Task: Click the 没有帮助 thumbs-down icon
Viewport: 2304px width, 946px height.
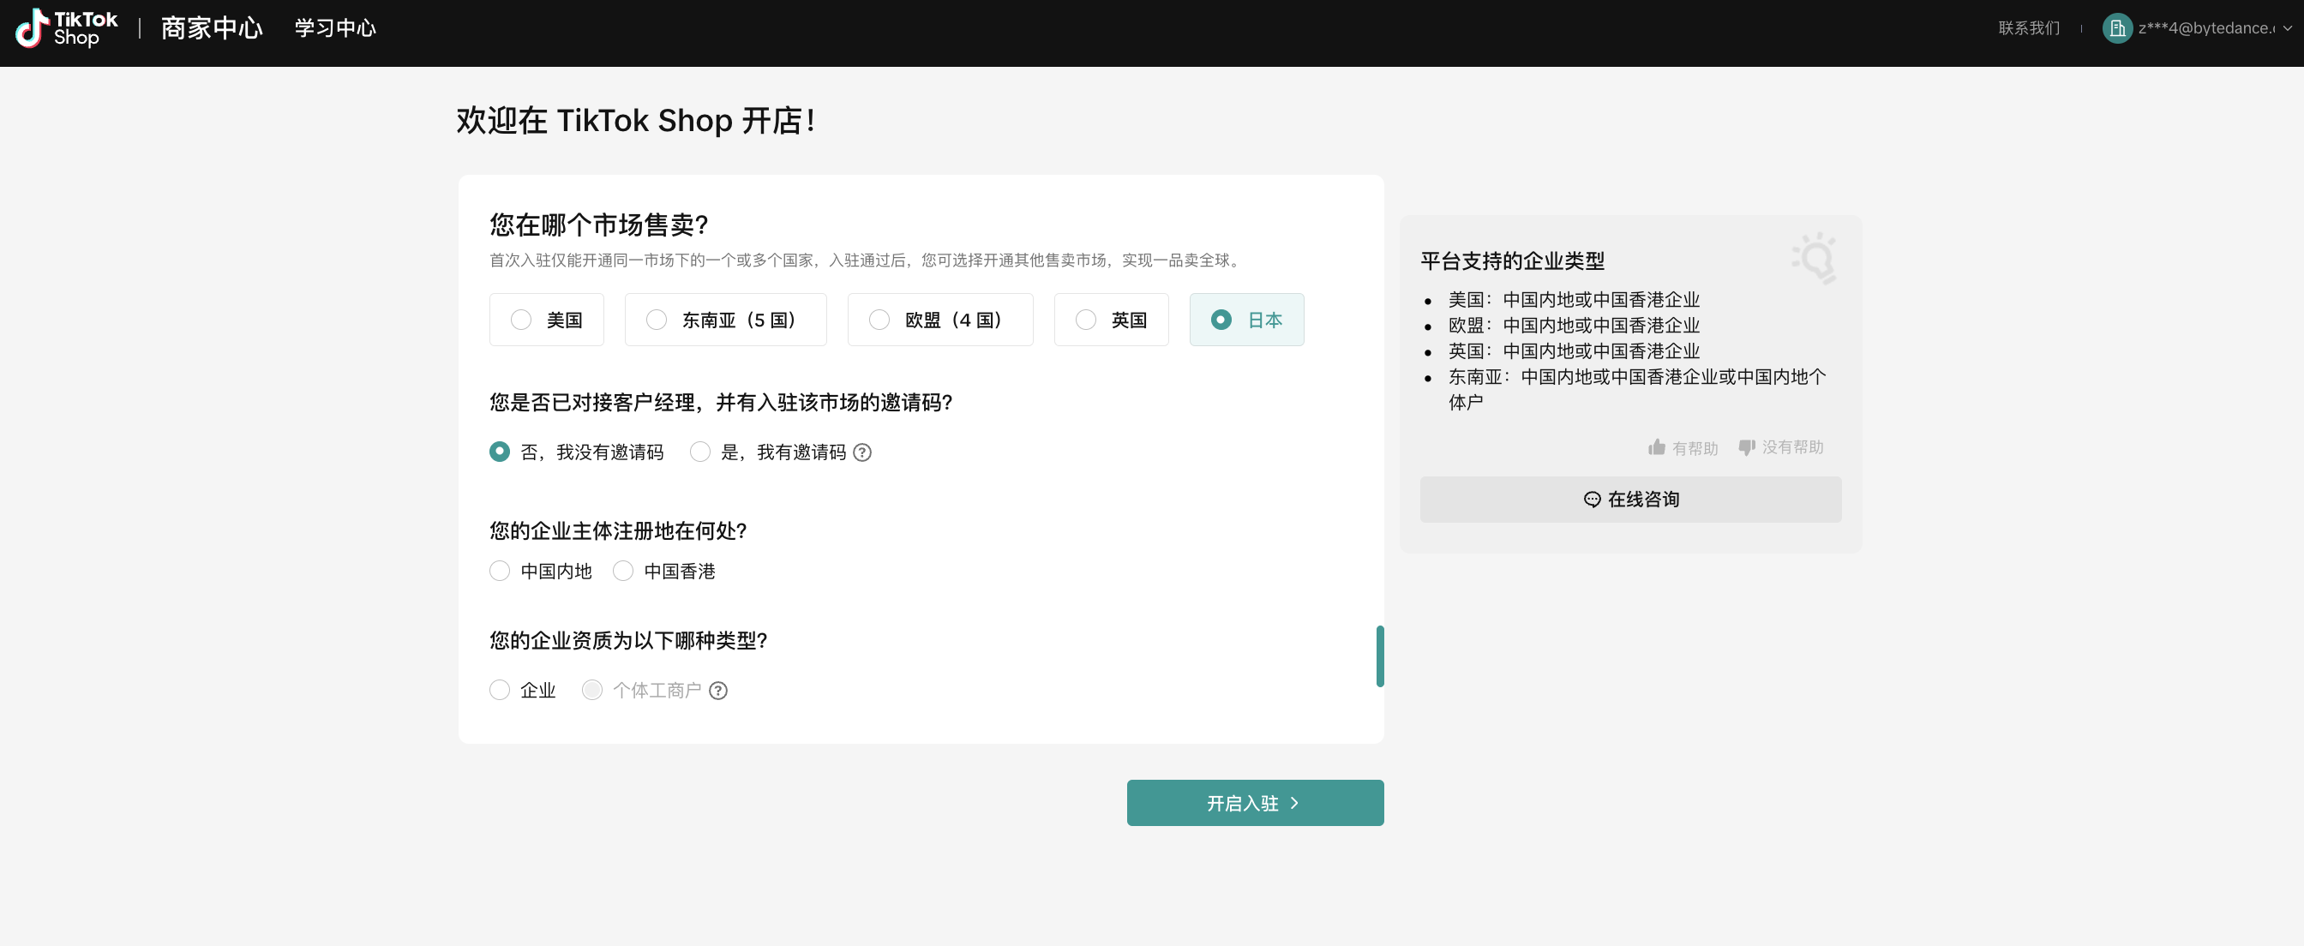Action: (1746, 447)
